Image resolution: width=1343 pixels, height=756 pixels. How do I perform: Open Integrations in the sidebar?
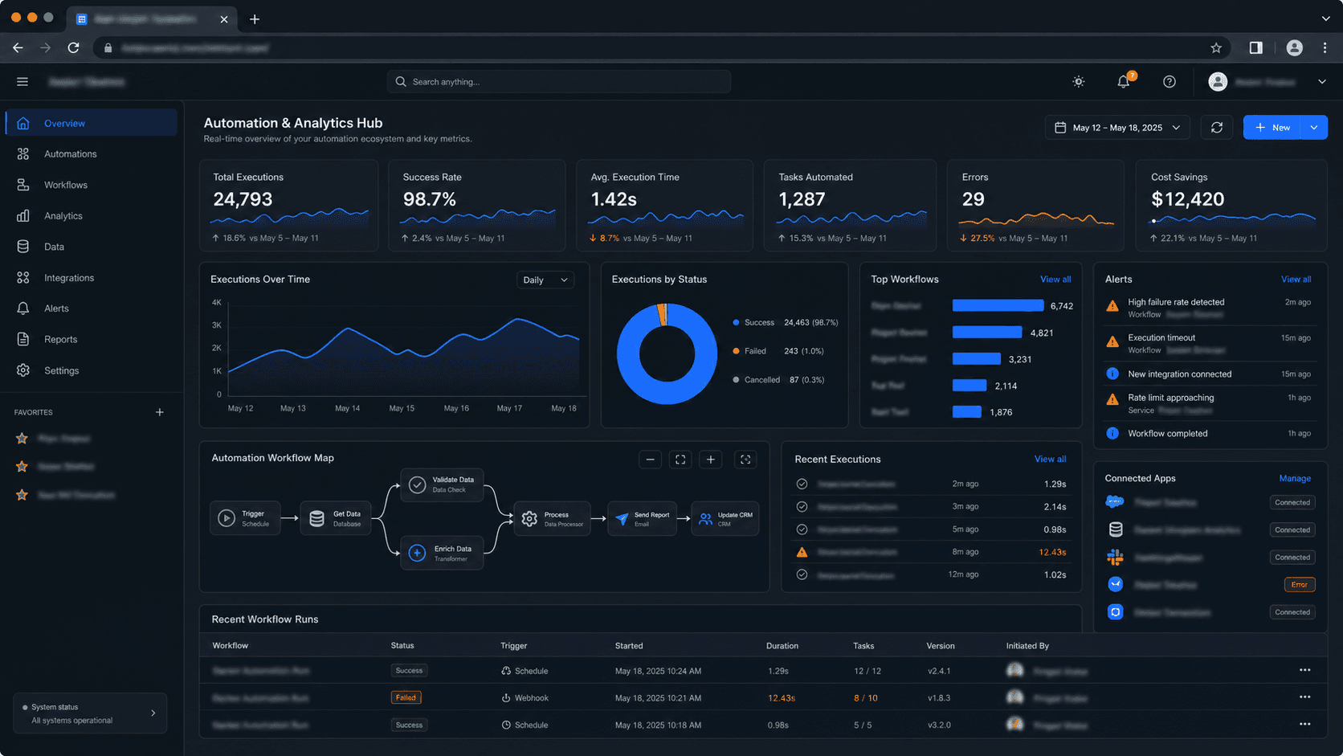[92, 278]
